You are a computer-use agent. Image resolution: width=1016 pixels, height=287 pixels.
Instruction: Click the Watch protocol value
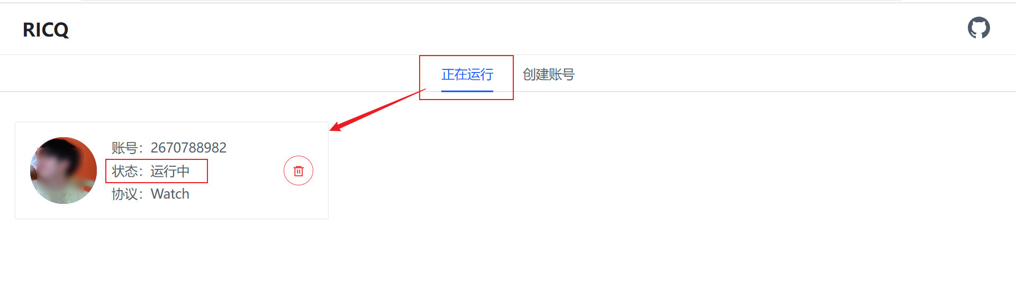tap(170, 194)
